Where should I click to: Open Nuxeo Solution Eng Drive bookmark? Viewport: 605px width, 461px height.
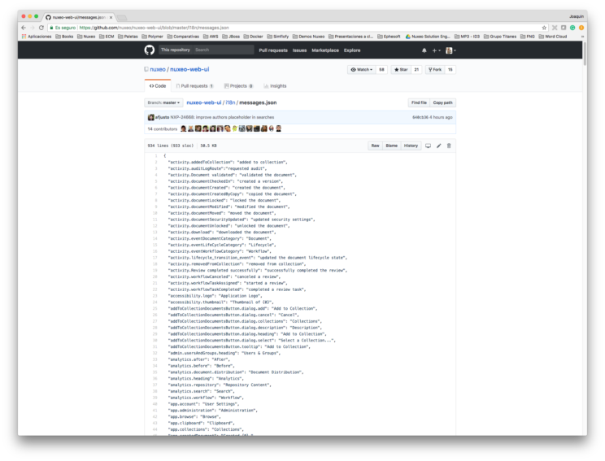428,37
